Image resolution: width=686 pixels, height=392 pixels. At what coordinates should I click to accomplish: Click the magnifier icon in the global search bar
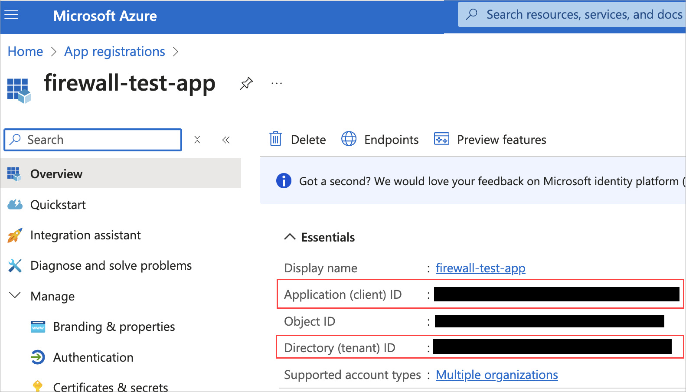471,14
